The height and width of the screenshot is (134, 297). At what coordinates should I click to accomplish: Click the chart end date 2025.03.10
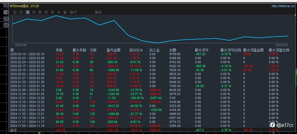(281, 45)
